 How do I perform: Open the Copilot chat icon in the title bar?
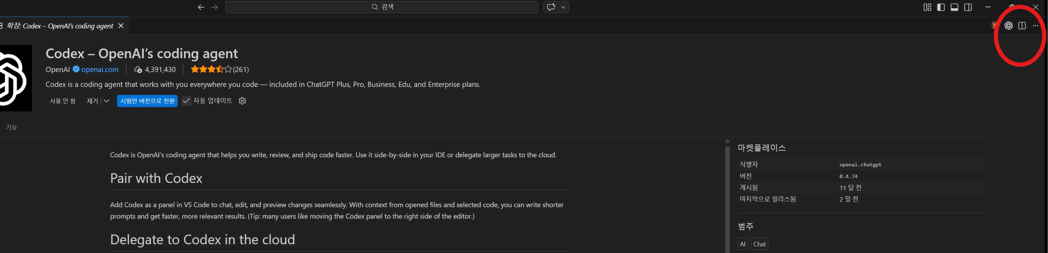551,7
